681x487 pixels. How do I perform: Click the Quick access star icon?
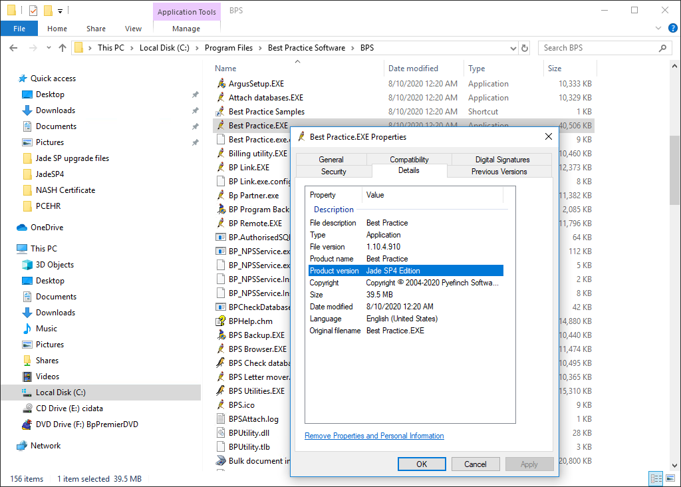pos(23,79)
